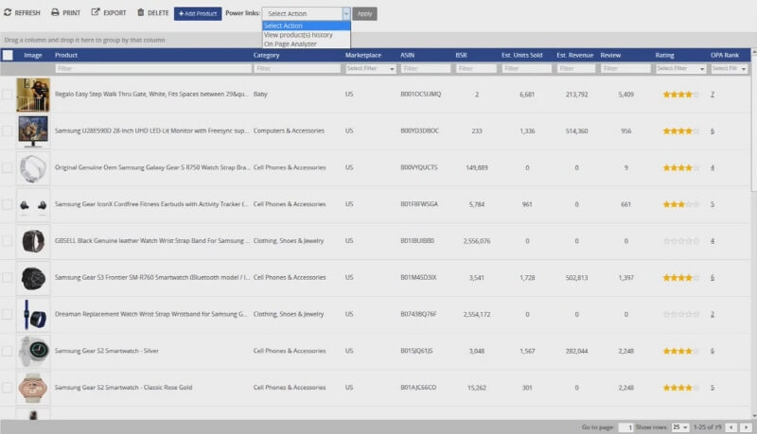Click ASIN B01M4SD3IX cell
757x434 pixels.
pyautogui.click(x=418, y=278)
